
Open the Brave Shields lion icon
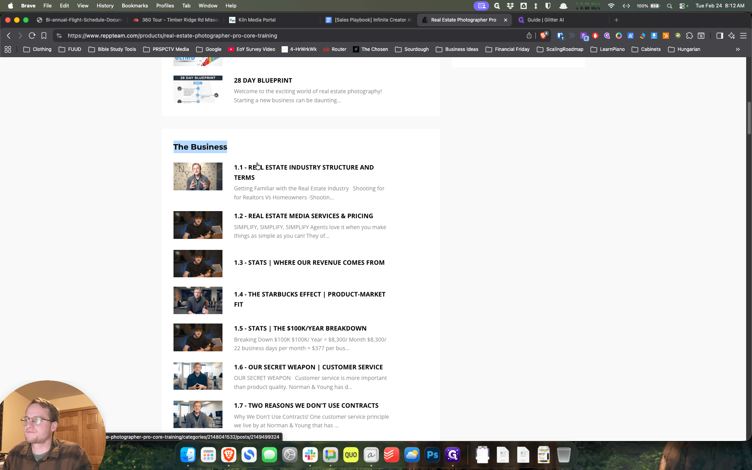(x=543, y=36)
